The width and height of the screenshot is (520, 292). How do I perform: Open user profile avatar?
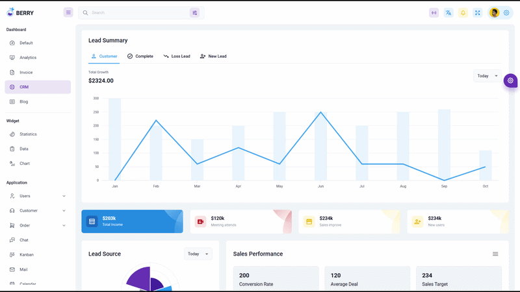click(x=495, y=13)
